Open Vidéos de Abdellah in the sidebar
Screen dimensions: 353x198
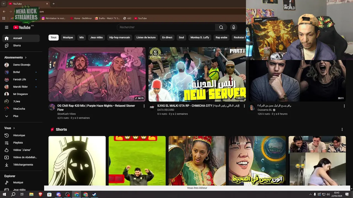pyautogui.click(x=21, y=157)
